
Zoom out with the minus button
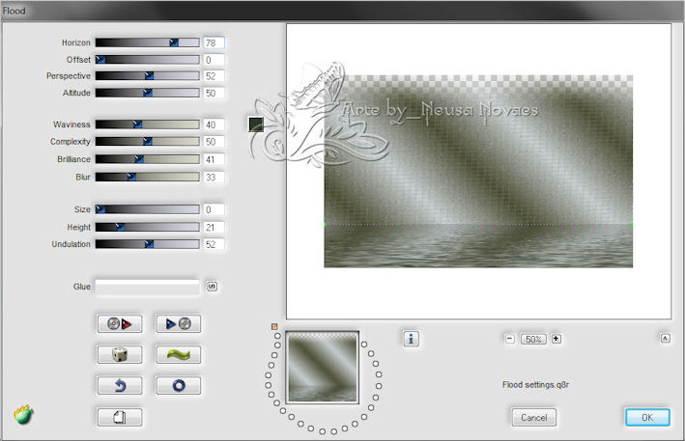(x=510, y=339)
